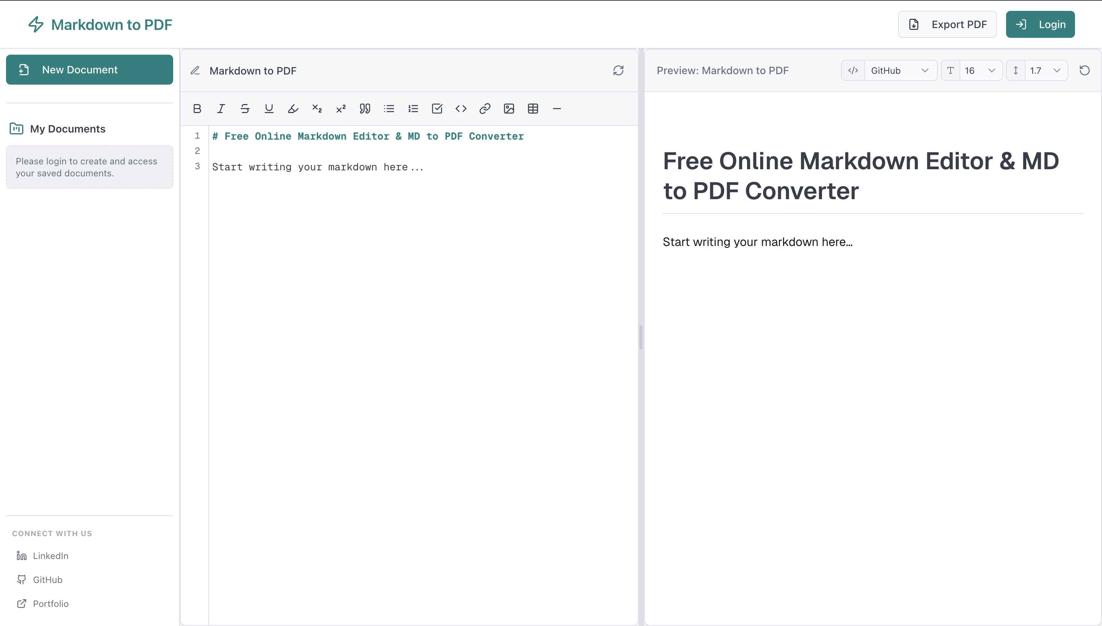Export the document as PDF
Viewport: 1102px width, 626px height.
tap(947, 24)
